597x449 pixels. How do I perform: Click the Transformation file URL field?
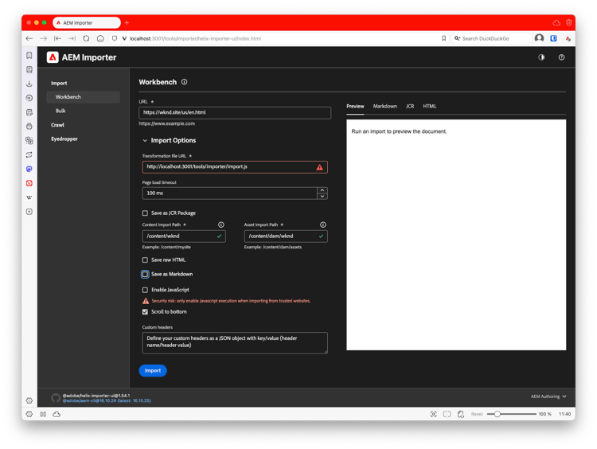(235, 167)
